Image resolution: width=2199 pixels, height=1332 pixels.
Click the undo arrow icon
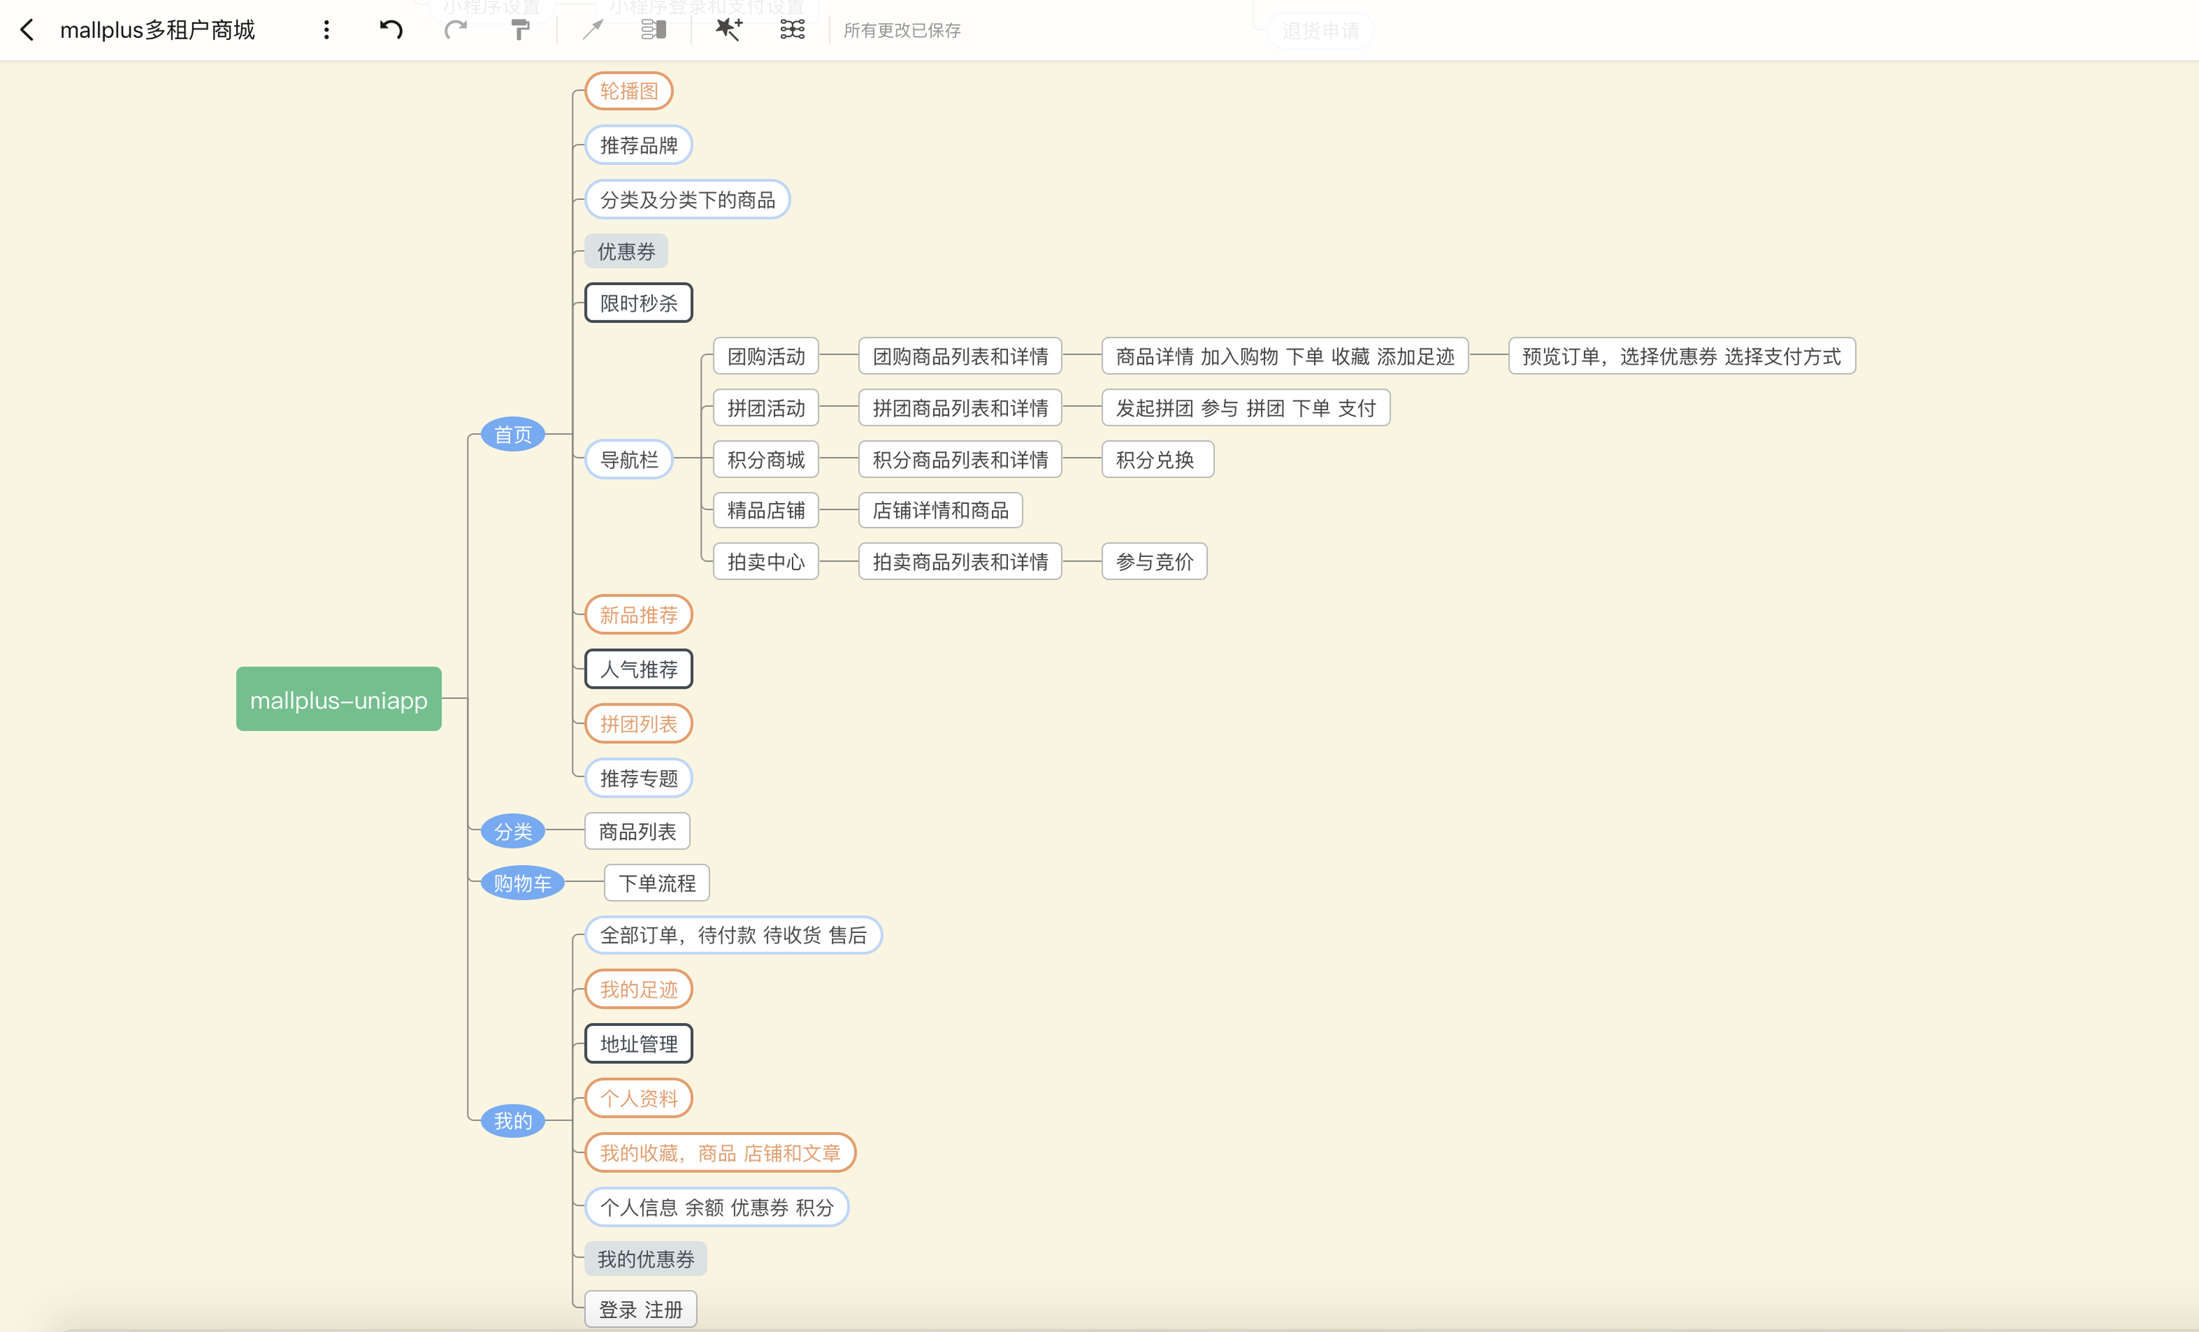(391, 31)
